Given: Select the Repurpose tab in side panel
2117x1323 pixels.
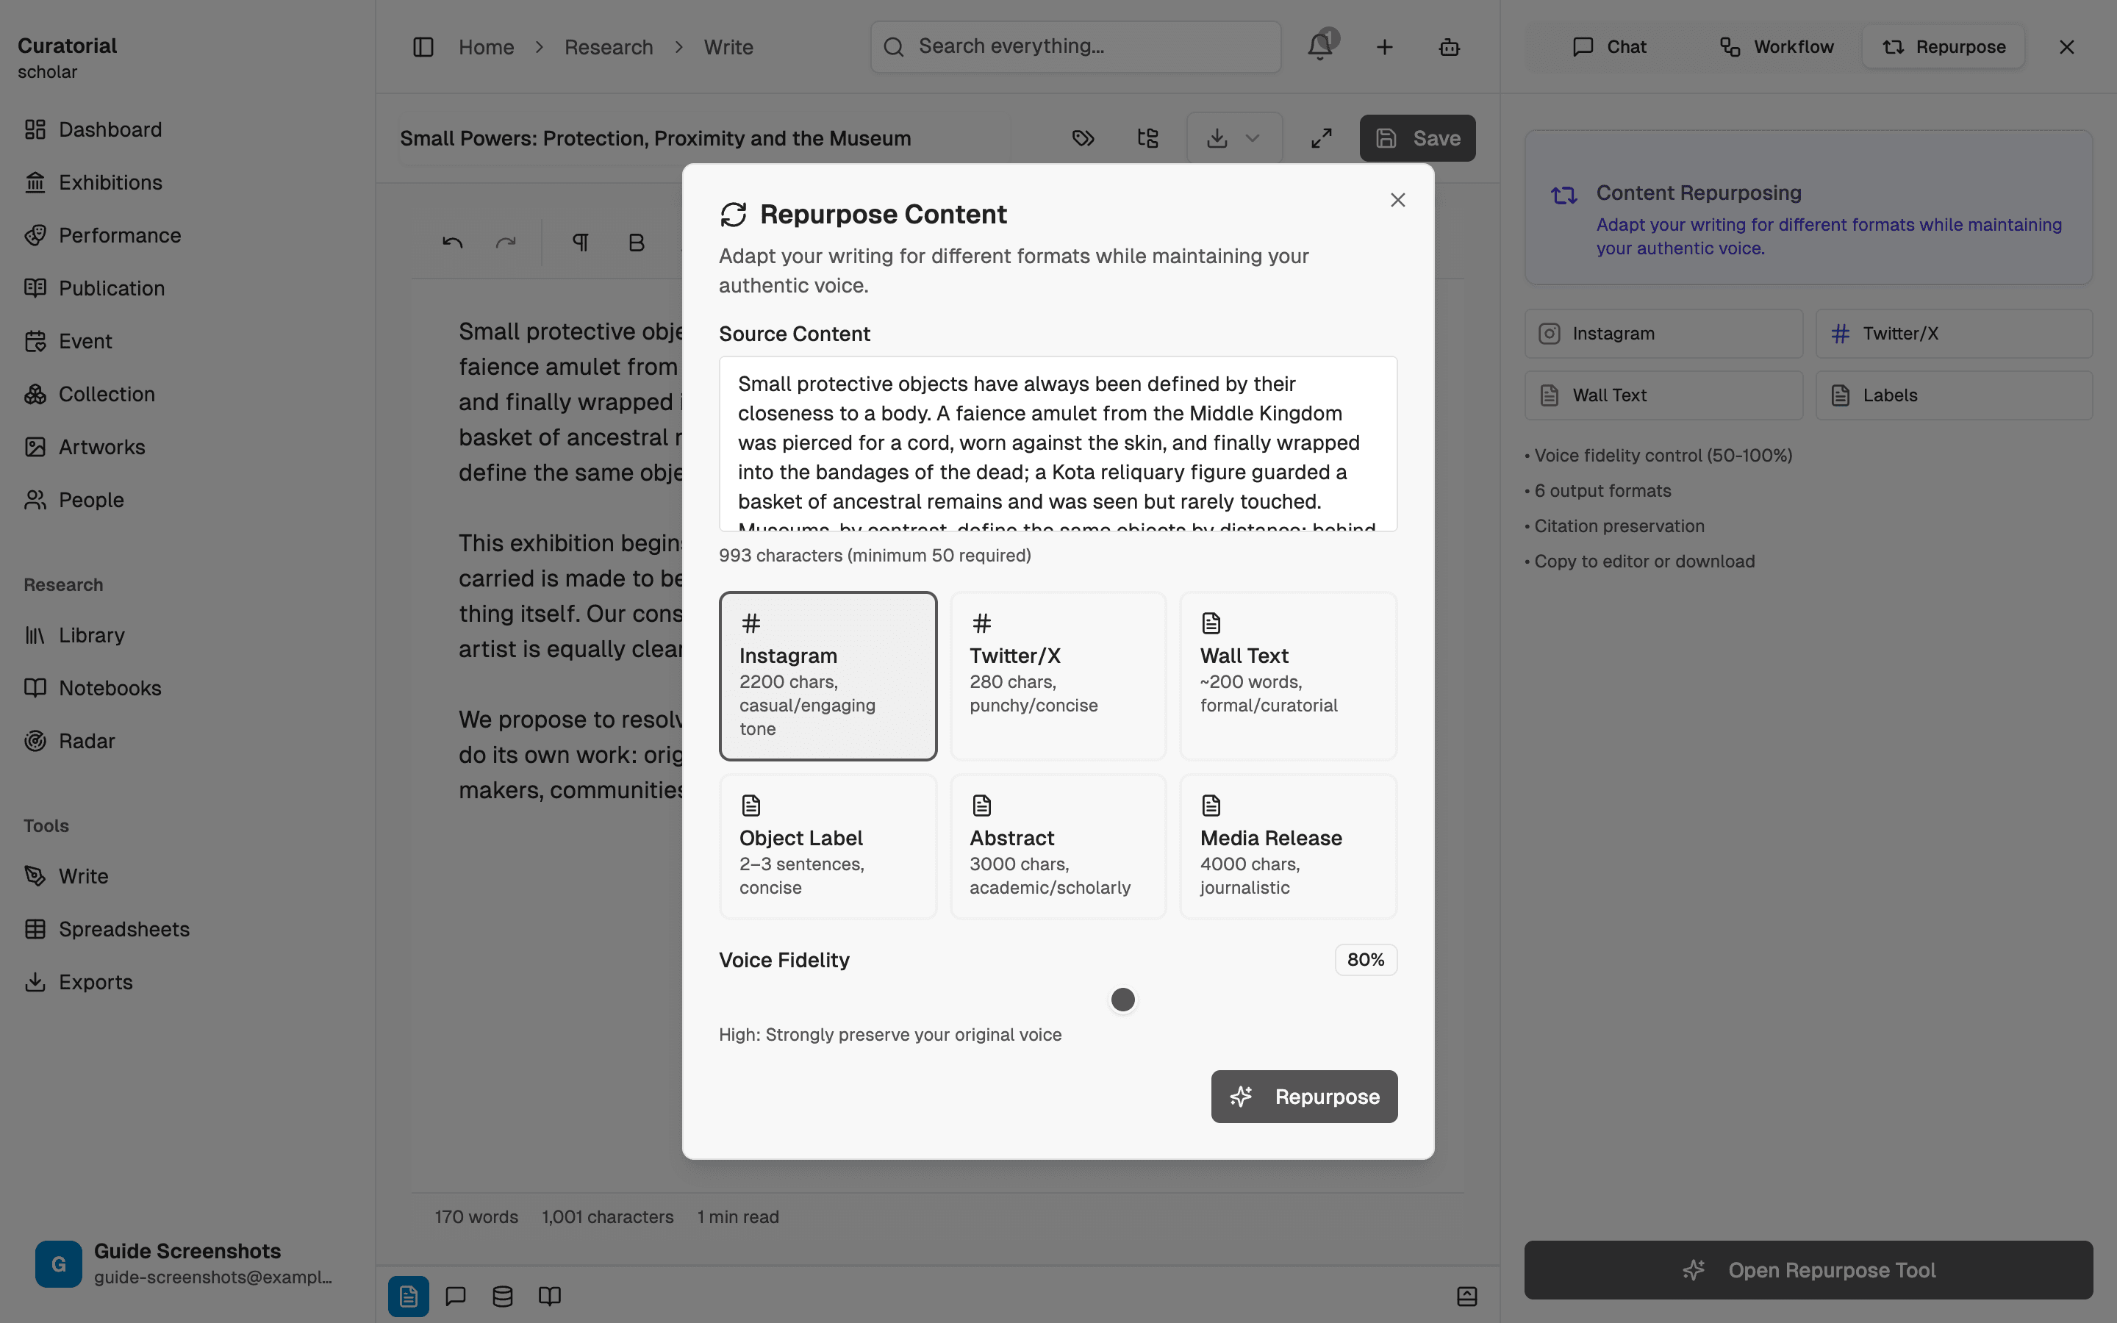Looking at the screenshot, I should click(x=1944, y=47).
